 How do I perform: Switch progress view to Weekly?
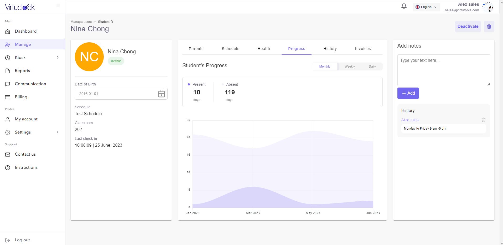tap(349, 67)
